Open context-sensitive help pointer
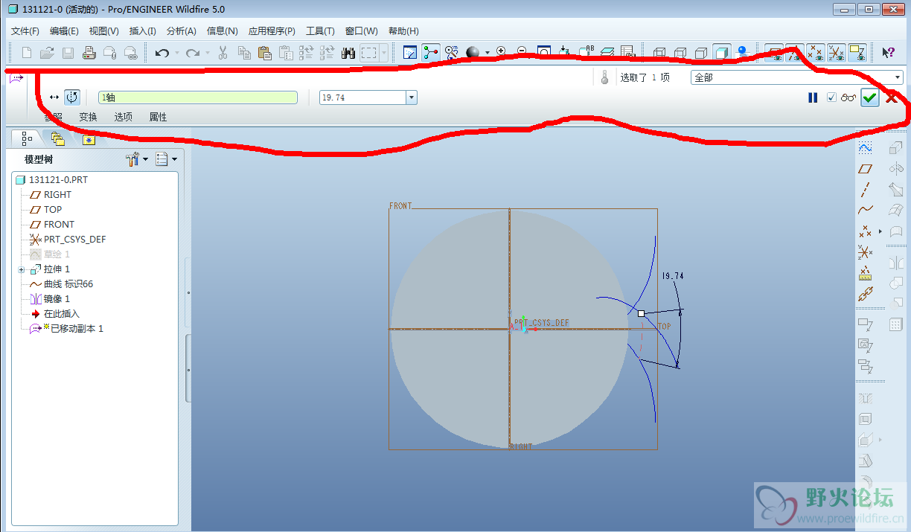911x532 pixels. click(888, 52)
